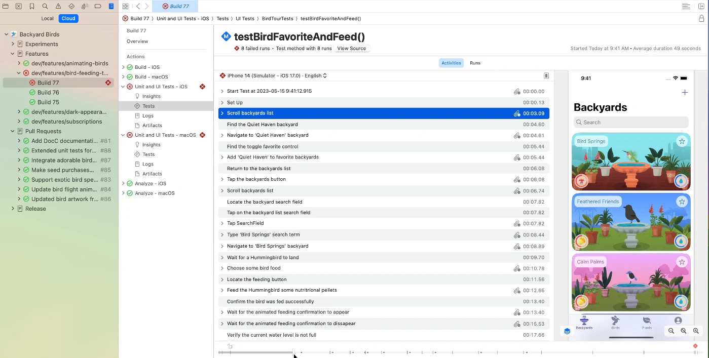Screen dimensions: 709x358
Task: Go forward with the right chevron
Action: pos(147,6)
